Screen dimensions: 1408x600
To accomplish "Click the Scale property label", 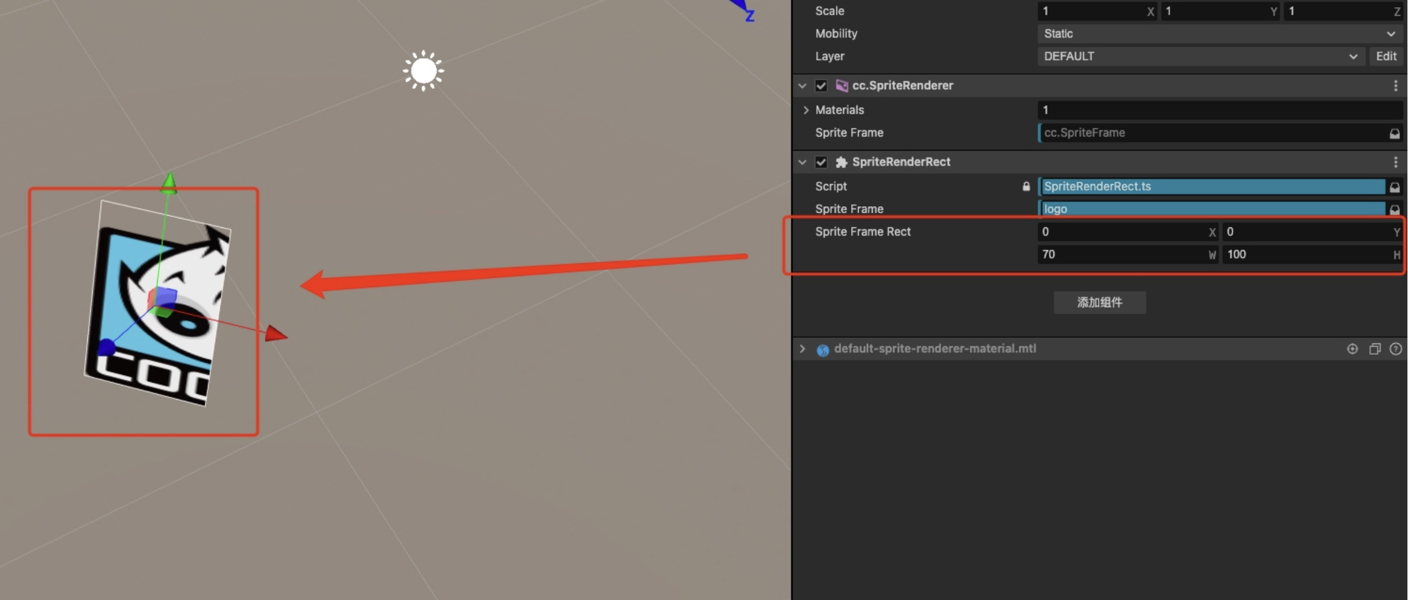I will [x=829, y=11].
